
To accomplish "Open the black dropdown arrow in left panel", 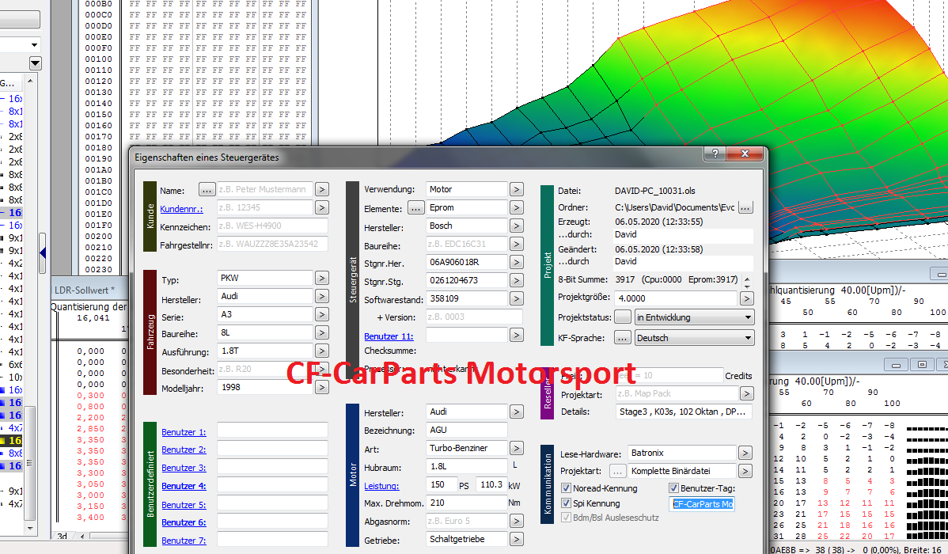I will (35, 63).
